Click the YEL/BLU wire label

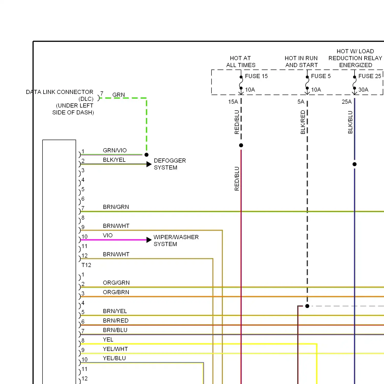114,358
